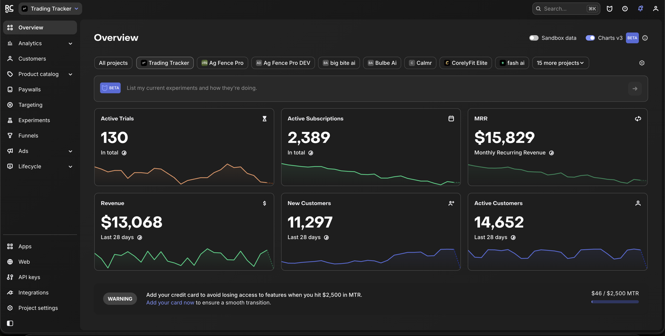Select the All projects filter chip
Screen dimensions: 665x336
113,63
